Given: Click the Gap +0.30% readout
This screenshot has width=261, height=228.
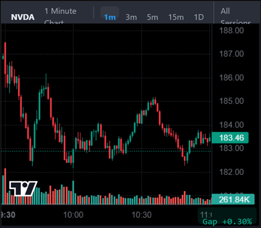Looking at the screenshot, I should point(227,222).
